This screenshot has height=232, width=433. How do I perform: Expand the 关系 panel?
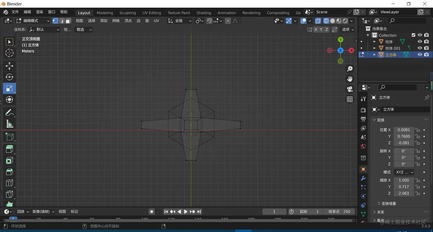tap(381, 212)
